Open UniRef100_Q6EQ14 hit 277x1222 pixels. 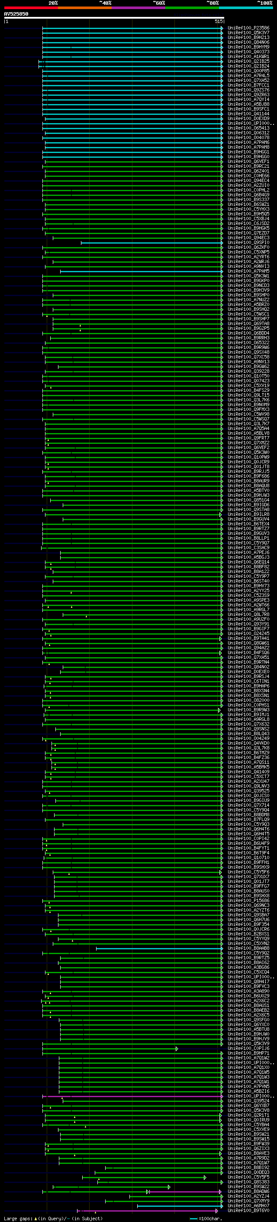(248, 562)
